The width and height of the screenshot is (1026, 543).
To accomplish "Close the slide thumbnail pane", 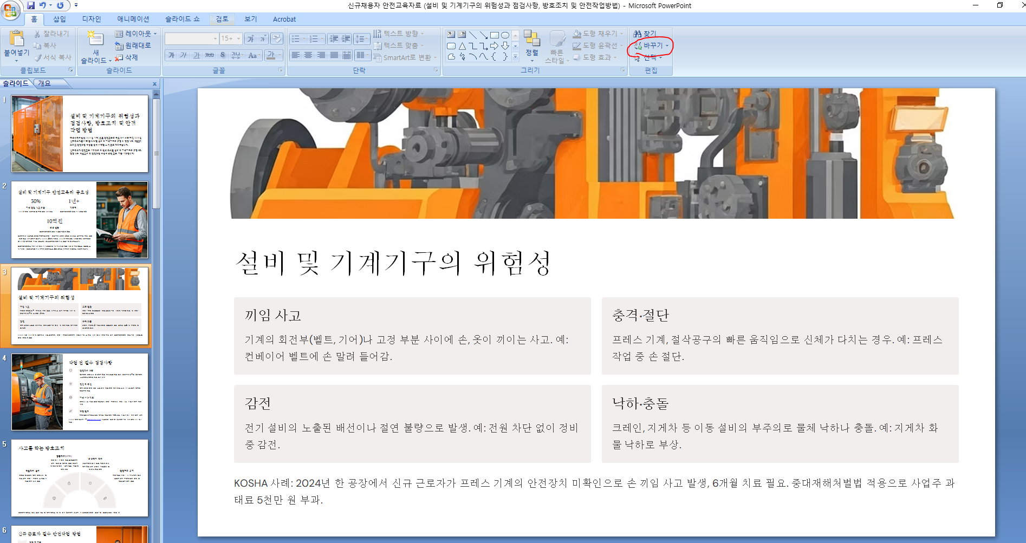I will (154, 84).
